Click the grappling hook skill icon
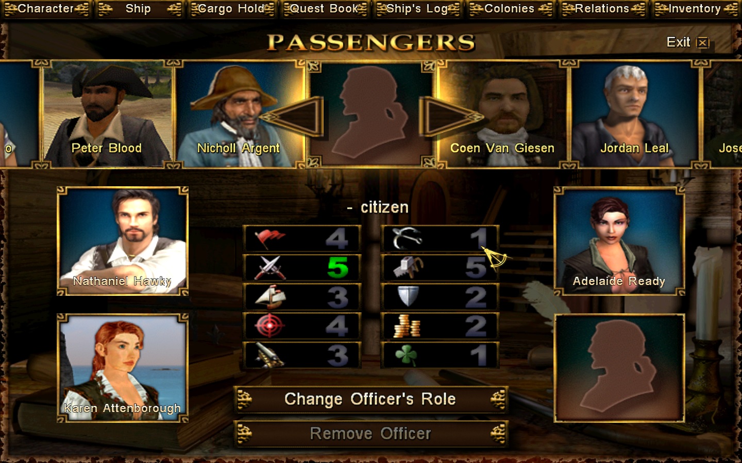742x463 pixels. coord(407,238)
